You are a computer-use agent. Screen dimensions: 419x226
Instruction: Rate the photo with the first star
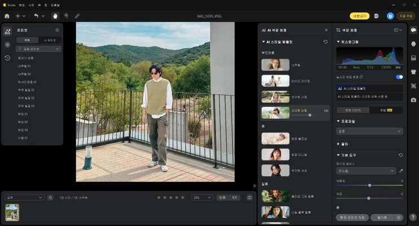click(158, 198)
